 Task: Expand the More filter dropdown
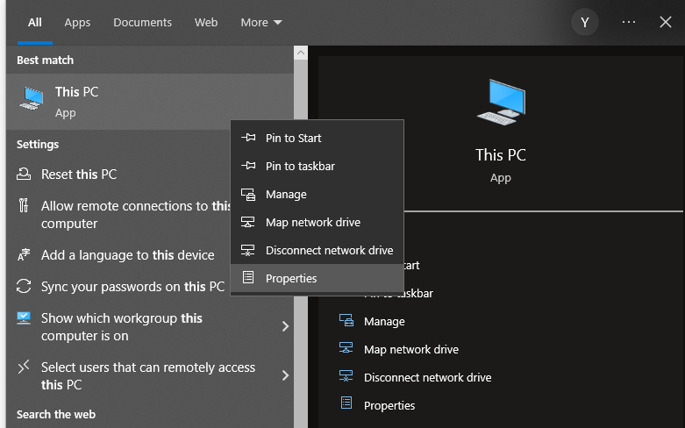pos(261,23)
